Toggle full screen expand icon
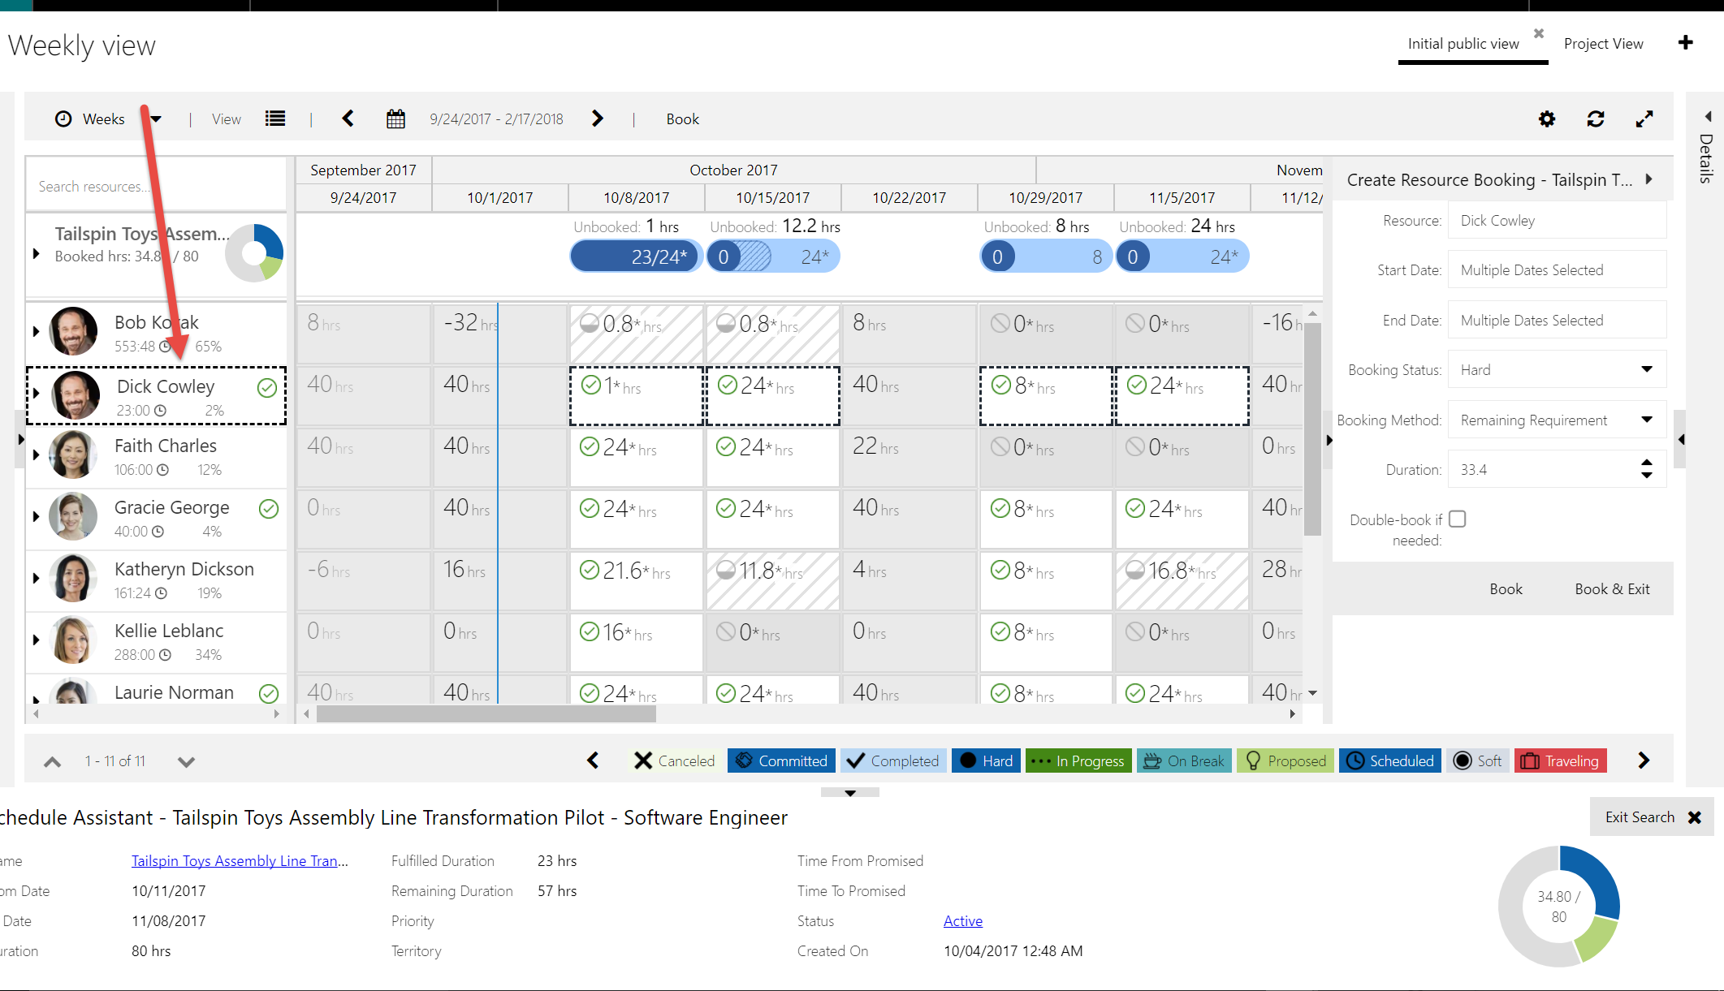 1644,119
